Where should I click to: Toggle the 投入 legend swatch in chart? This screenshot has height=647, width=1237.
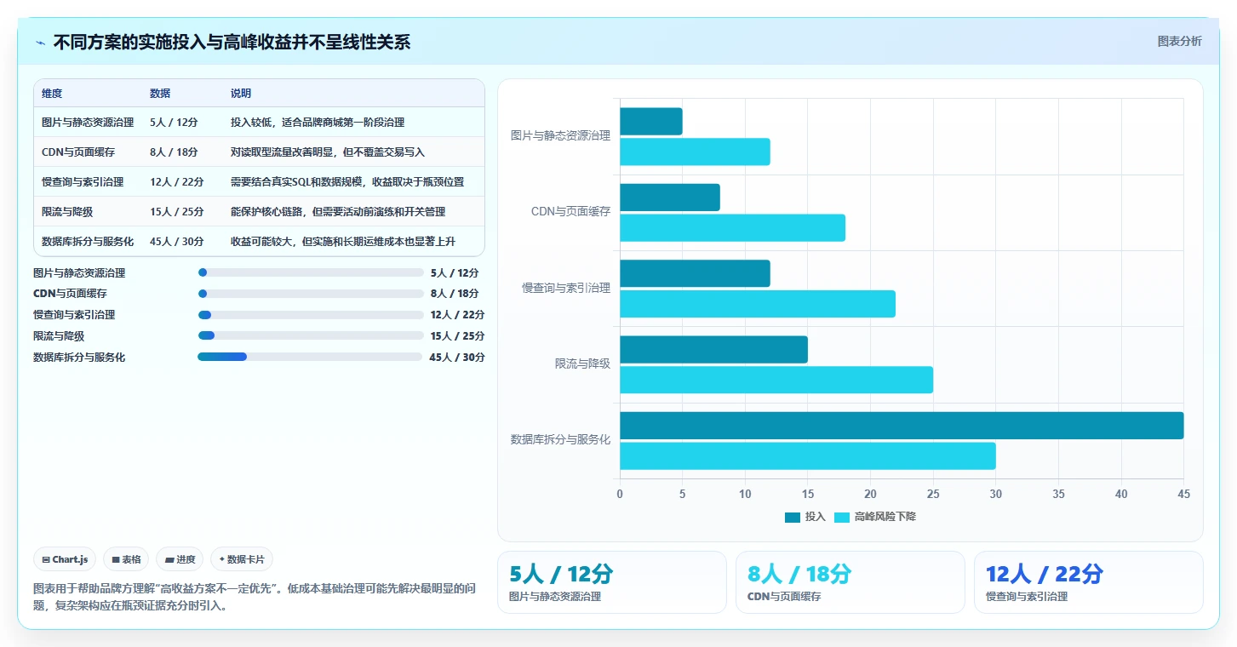point(792,517)
